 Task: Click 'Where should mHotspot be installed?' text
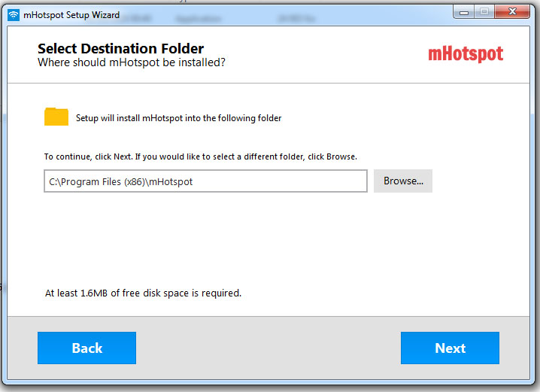[131, 62]
